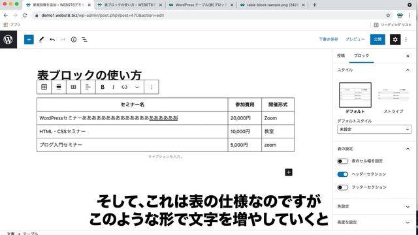418x235 pixels.
Task: Switch to the 投稿 sidebar tab
Action: click(x=341, y=55)
